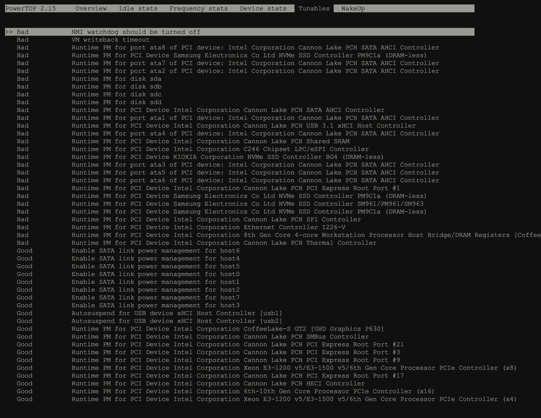
Task: Select the USB 3.1 xHCI Host Controller row
Action: click(x=216, y=125)
